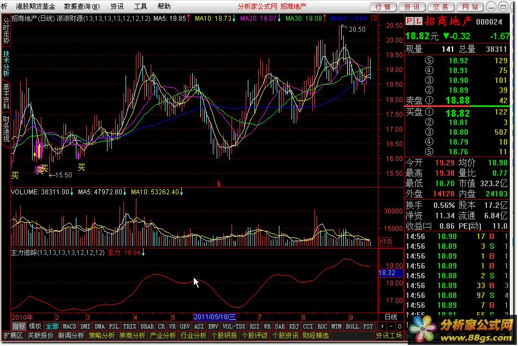Choose the RSI indicator
This screenshot has width=518, height=346.
pos(254,326)
